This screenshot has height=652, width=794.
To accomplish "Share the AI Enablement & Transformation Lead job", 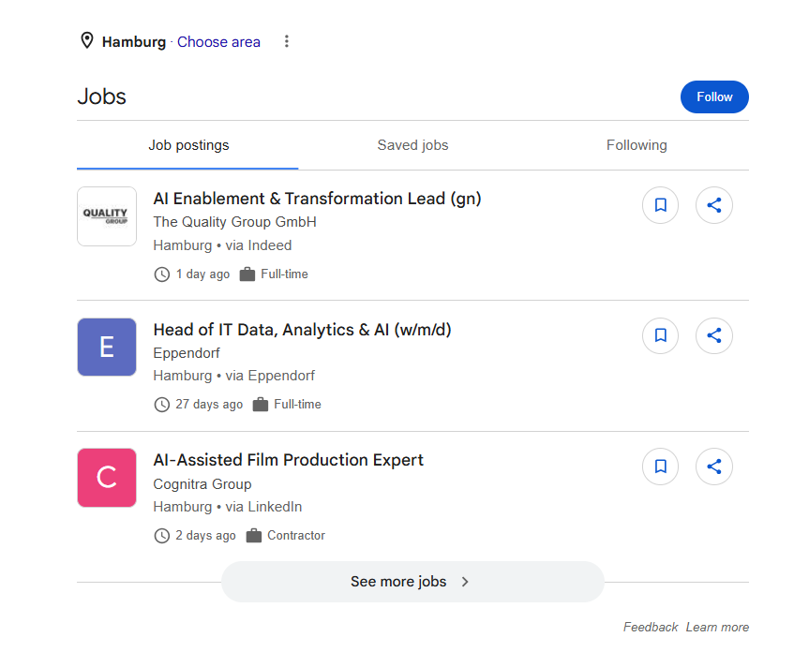I will click(714, 205).
